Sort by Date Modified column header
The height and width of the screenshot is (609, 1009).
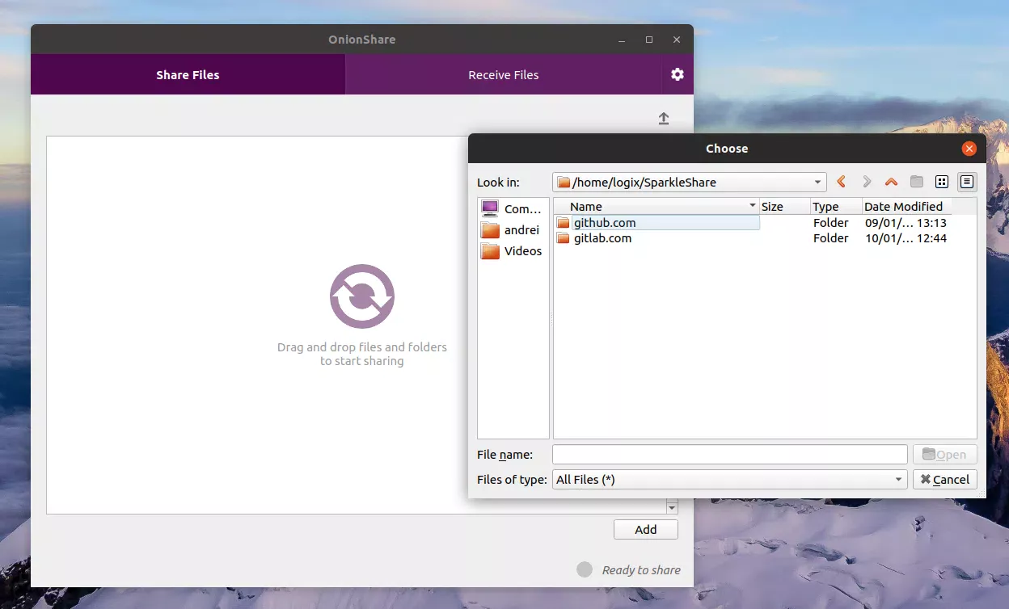click(x=906, y=207)
